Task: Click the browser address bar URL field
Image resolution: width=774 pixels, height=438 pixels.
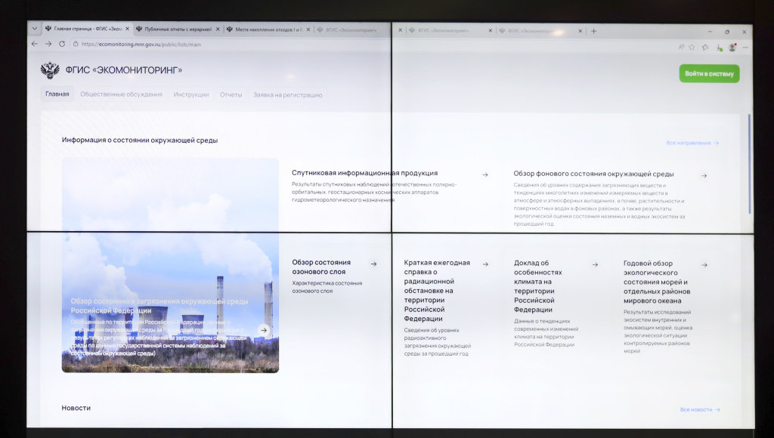Action: click(x=227, y=44)
